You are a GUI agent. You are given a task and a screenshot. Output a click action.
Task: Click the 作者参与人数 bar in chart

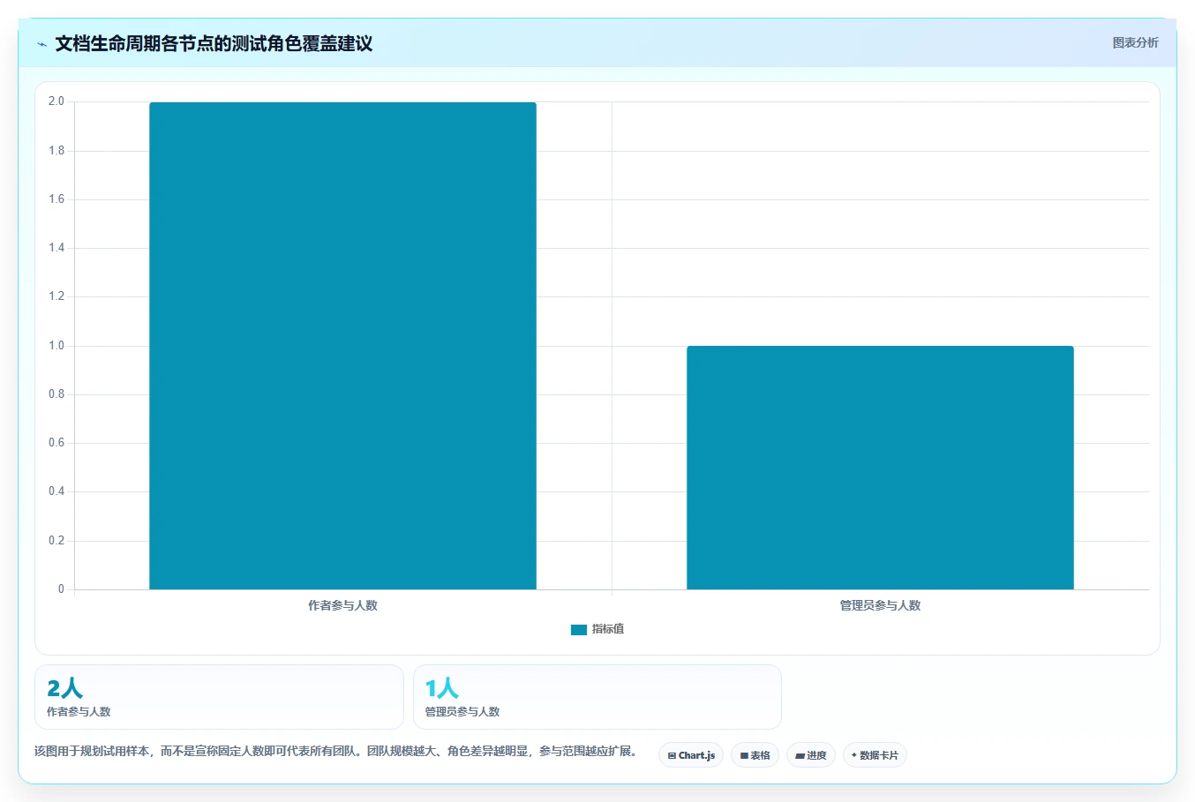[342, 346]
